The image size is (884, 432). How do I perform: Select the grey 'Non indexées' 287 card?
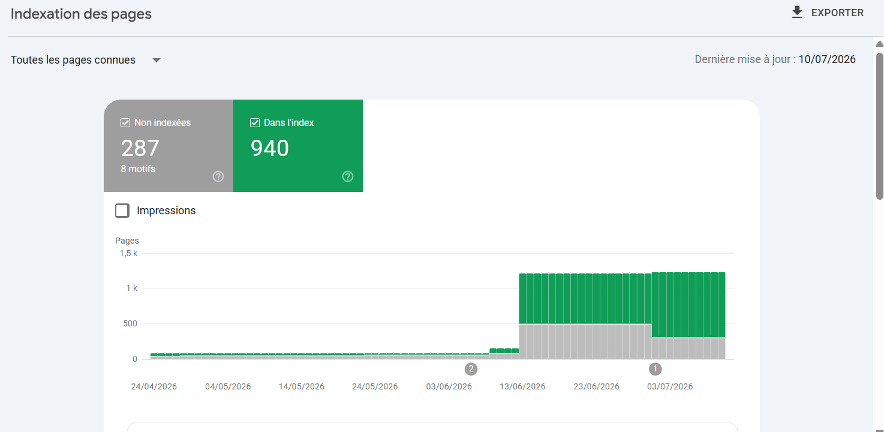(169, 146)
